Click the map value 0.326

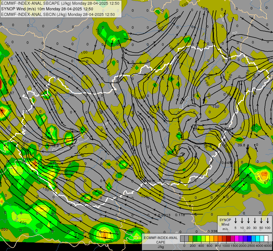[x=226, y=129]
